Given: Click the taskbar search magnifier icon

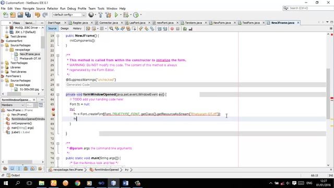Looking at the screenshot, I should [x=18, y=183].
